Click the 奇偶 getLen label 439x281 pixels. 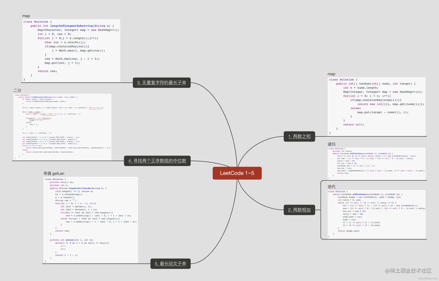[x=54, y=173]
